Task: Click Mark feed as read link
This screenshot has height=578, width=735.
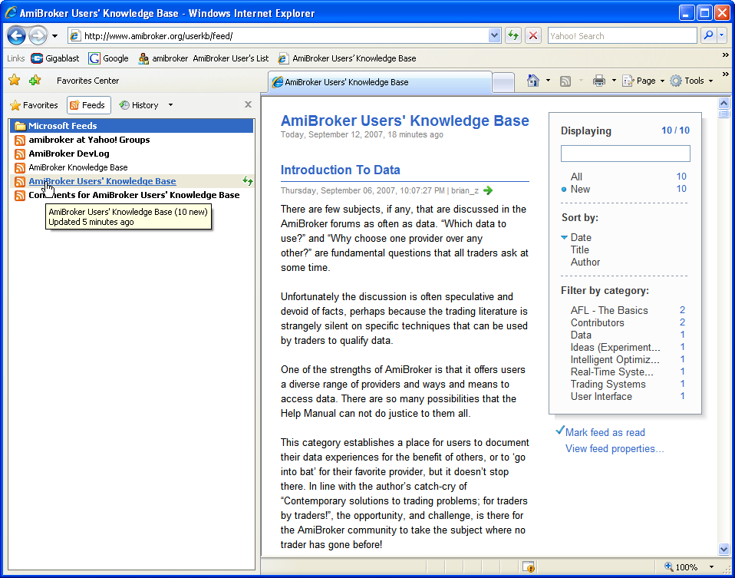Action: [605, 432]
